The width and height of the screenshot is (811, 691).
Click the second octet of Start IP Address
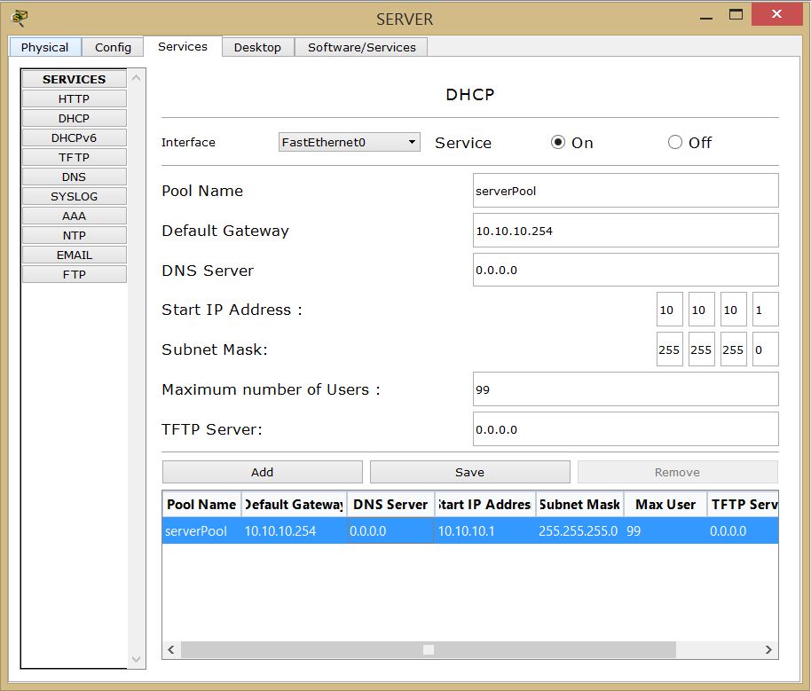[701, 310]
